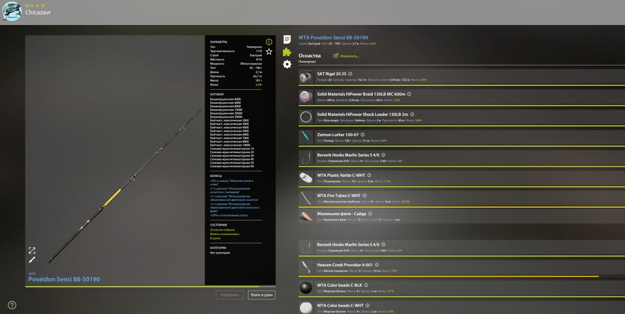Open info for HiPower Braid 130LB line
The image size is (625, 314).
[x=409, y=94]
